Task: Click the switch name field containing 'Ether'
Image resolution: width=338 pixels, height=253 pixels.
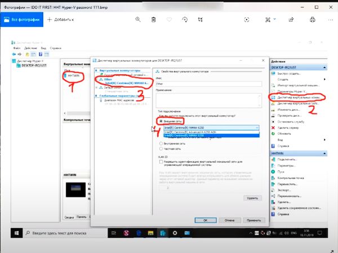Action: (208, 84)
